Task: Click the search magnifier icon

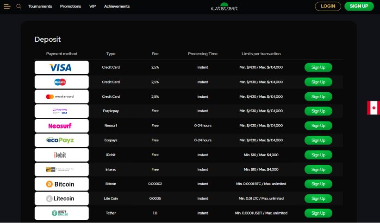Action: pos(19,6)
